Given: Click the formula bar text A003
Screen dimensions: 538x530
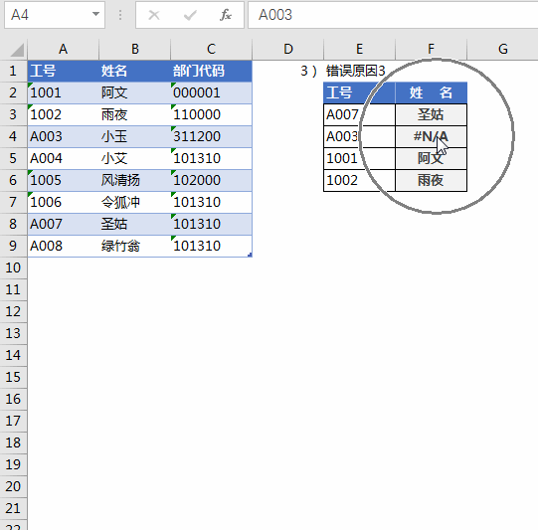Looking at the screenshot, I should 275,15.
